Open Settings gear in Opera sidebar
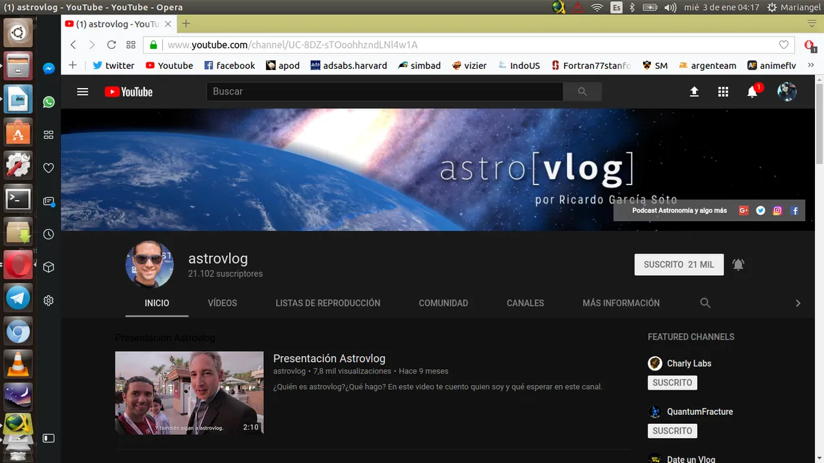The height and width of the screenshot is (463, 824). (48, 300)
